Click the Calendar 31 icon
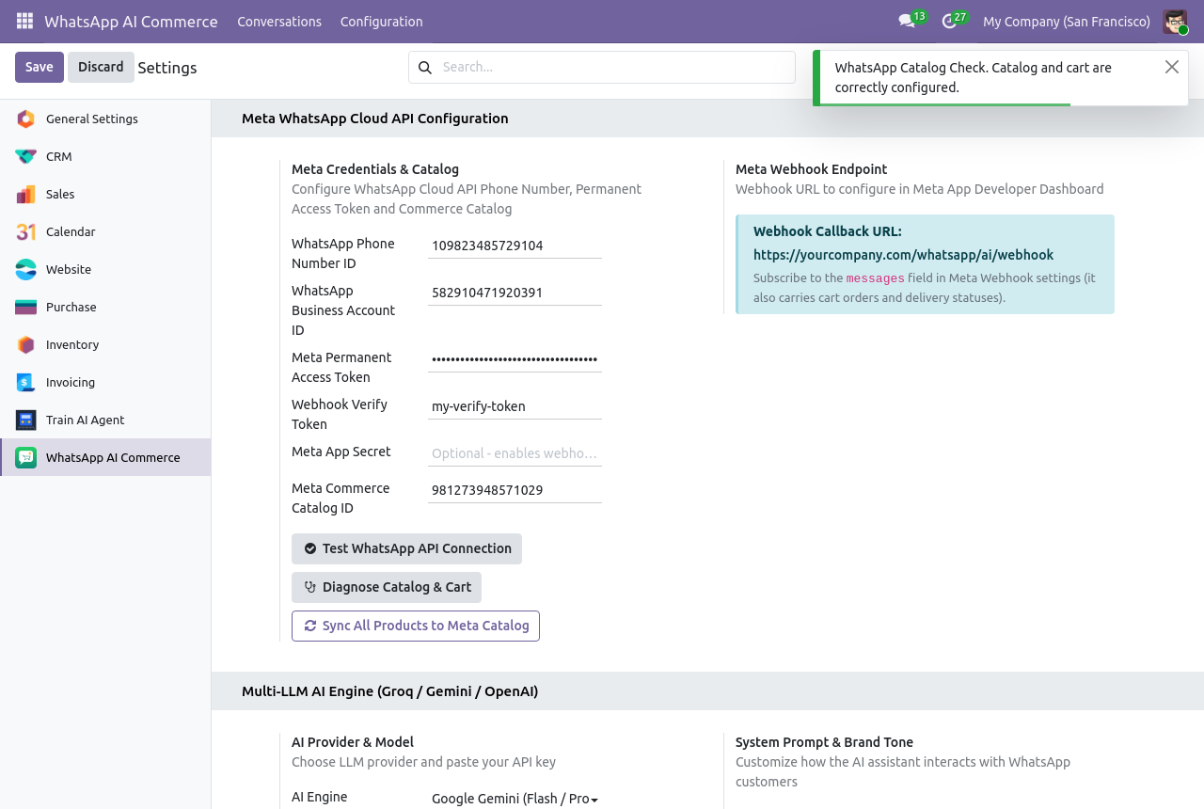This screenshot has width=1204, height=809. click(26, 231)
